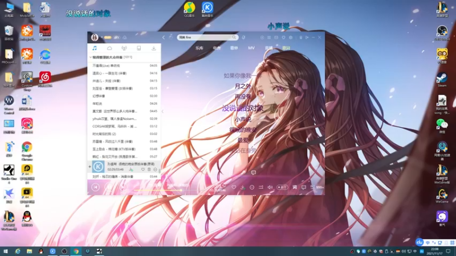Click the comment bubble icon below lyrics
The image size is (456, 256).
[x=254, y=173]
